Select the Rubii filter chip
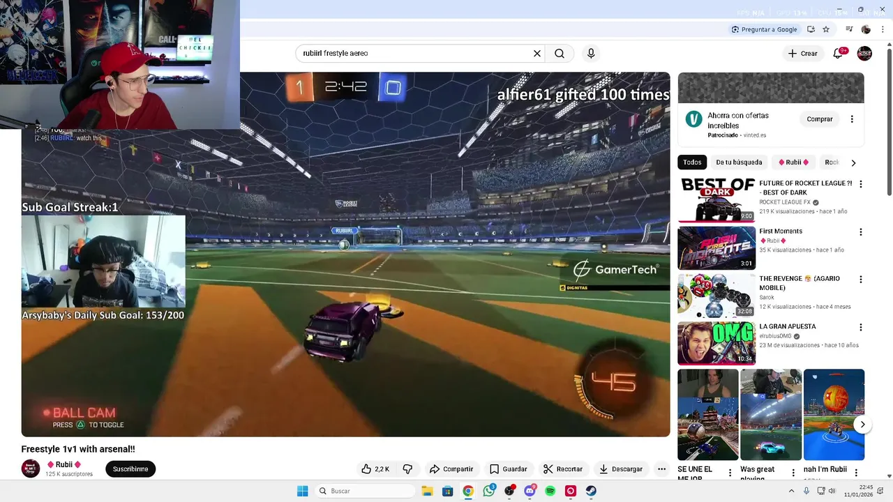 point(793,162)
